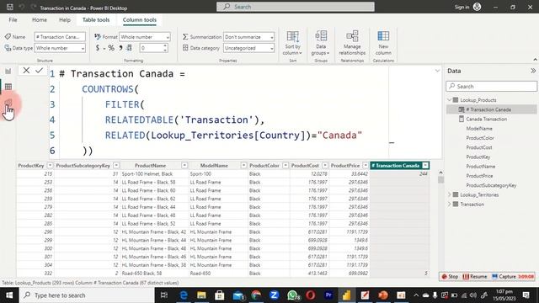Select the ProductColor field in Data pane
Image resolution: width=539 pixels, height=303 pixels.
coord(480,138)
